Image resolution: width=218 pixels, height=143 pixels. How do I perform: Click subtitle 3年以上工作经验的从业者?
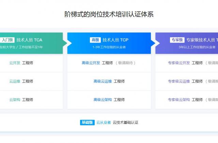197,47
